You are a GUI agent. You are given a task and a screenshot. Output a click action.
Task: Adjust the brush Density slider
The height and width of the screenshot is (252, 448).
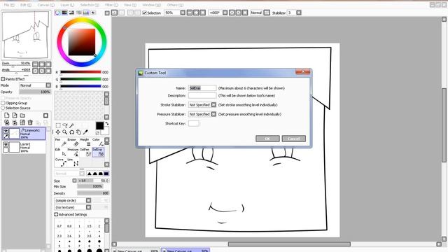(x=93, y=193)
